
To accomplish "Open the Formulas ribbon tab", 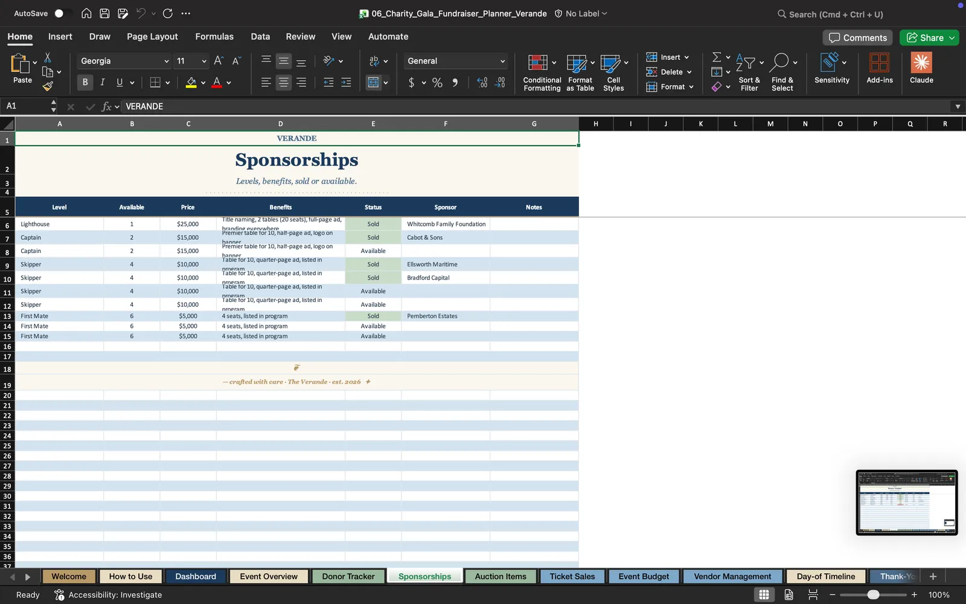I will pyautogui.click(x=214, y=36).
